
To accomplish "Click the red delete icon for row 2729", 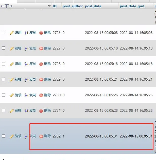I will [x=41, y=80].
